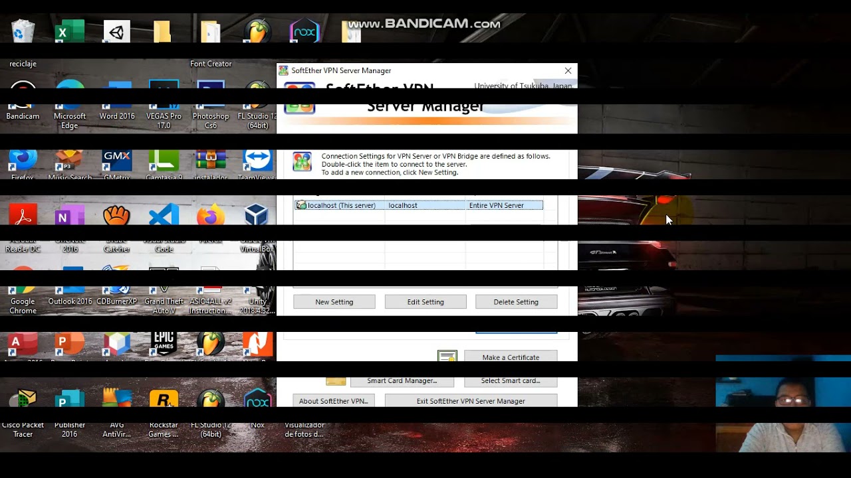851x478 pixels.
Task: Click the Delete Setting button
Action: pos(516,301)
